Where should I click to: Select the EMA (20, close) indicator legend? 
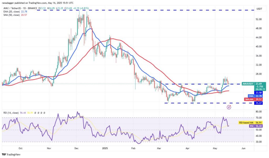click(x=12, y=12)
